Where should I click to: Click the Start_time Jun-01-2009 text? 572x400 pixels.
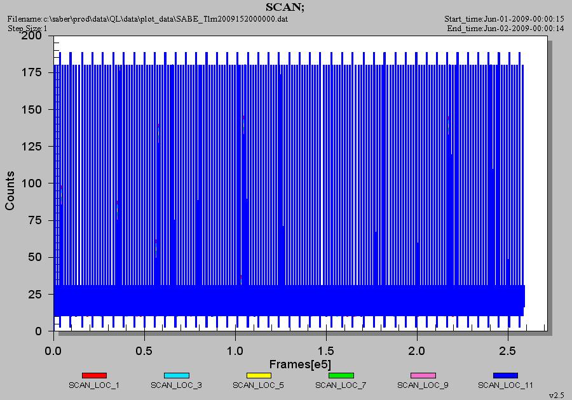click(x=504, y=18)
